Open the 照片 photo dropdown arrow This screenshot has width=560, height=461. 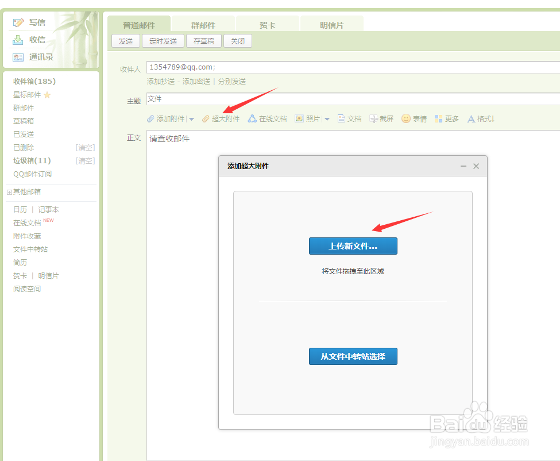coord(327,118)
